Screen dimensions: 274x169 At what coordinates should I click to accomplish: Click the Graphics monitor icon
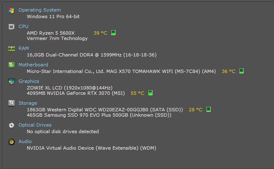pyautogui.click(x=12, y=82)
